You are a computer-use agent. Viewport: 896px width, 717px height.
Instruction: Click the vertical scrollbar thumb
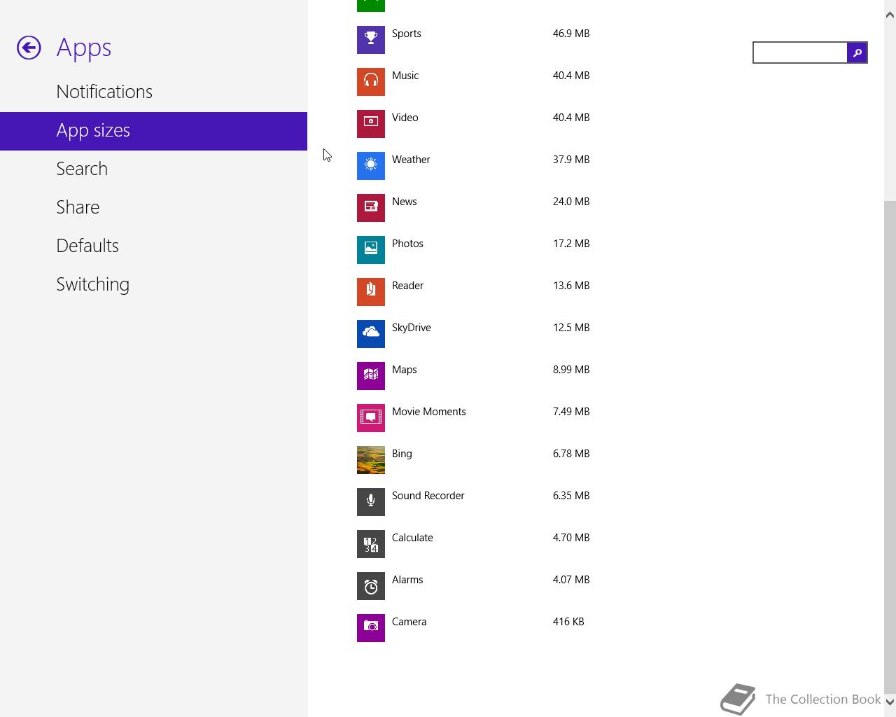pyautogui.click(x=890, y=447)
